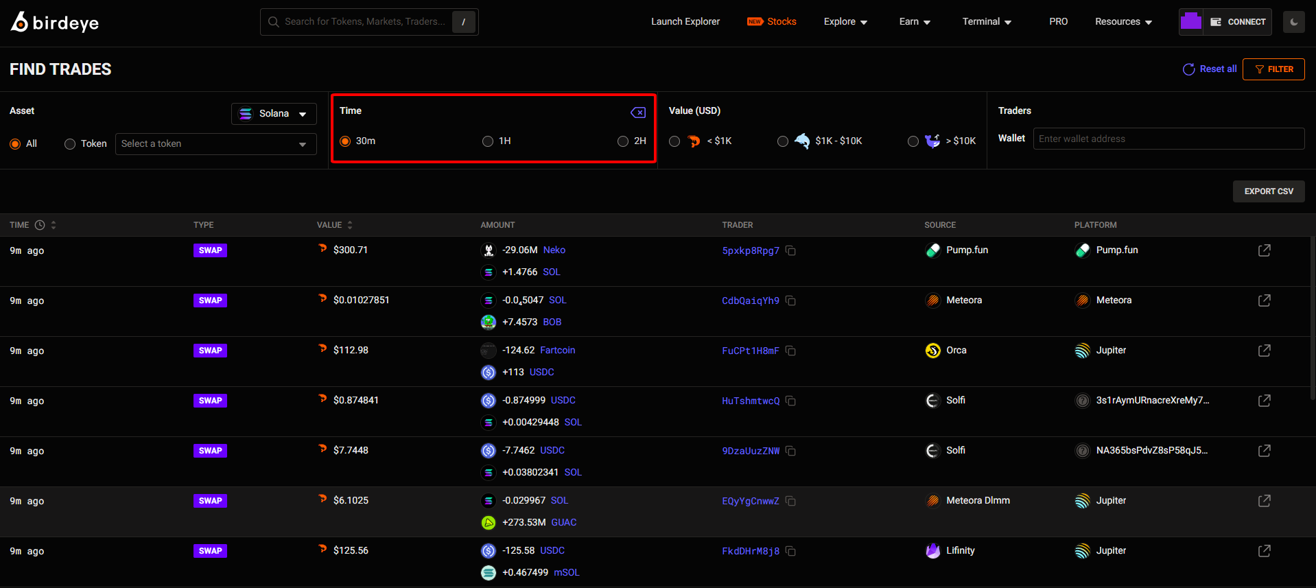1316x588 pixels.
Task: Copy trader address 9DzaUuzZNW
Action: point(790,451)
